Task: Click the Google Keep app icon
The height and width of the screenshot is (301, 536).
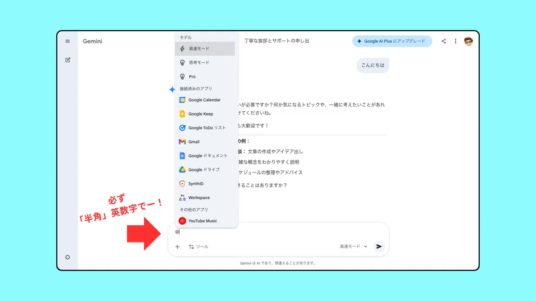Action: coord(182,114)
